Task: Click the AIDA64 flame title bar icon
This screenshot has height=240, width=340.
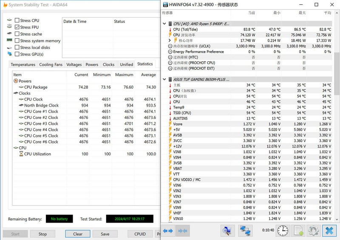Action: [x=5, y=5]
